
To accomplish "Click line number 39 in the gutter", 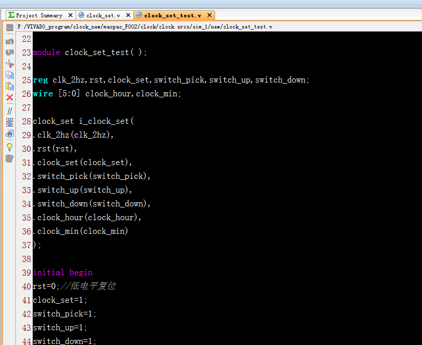I will 27,273.
